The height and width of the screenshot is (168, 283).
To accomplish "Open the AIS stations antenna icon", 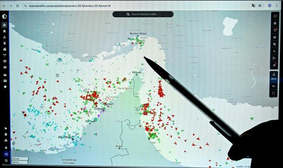I will point(5,55).
